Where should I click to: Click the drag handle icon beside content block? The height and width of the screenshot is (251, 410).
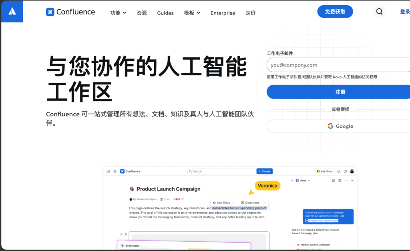[126, 234]
